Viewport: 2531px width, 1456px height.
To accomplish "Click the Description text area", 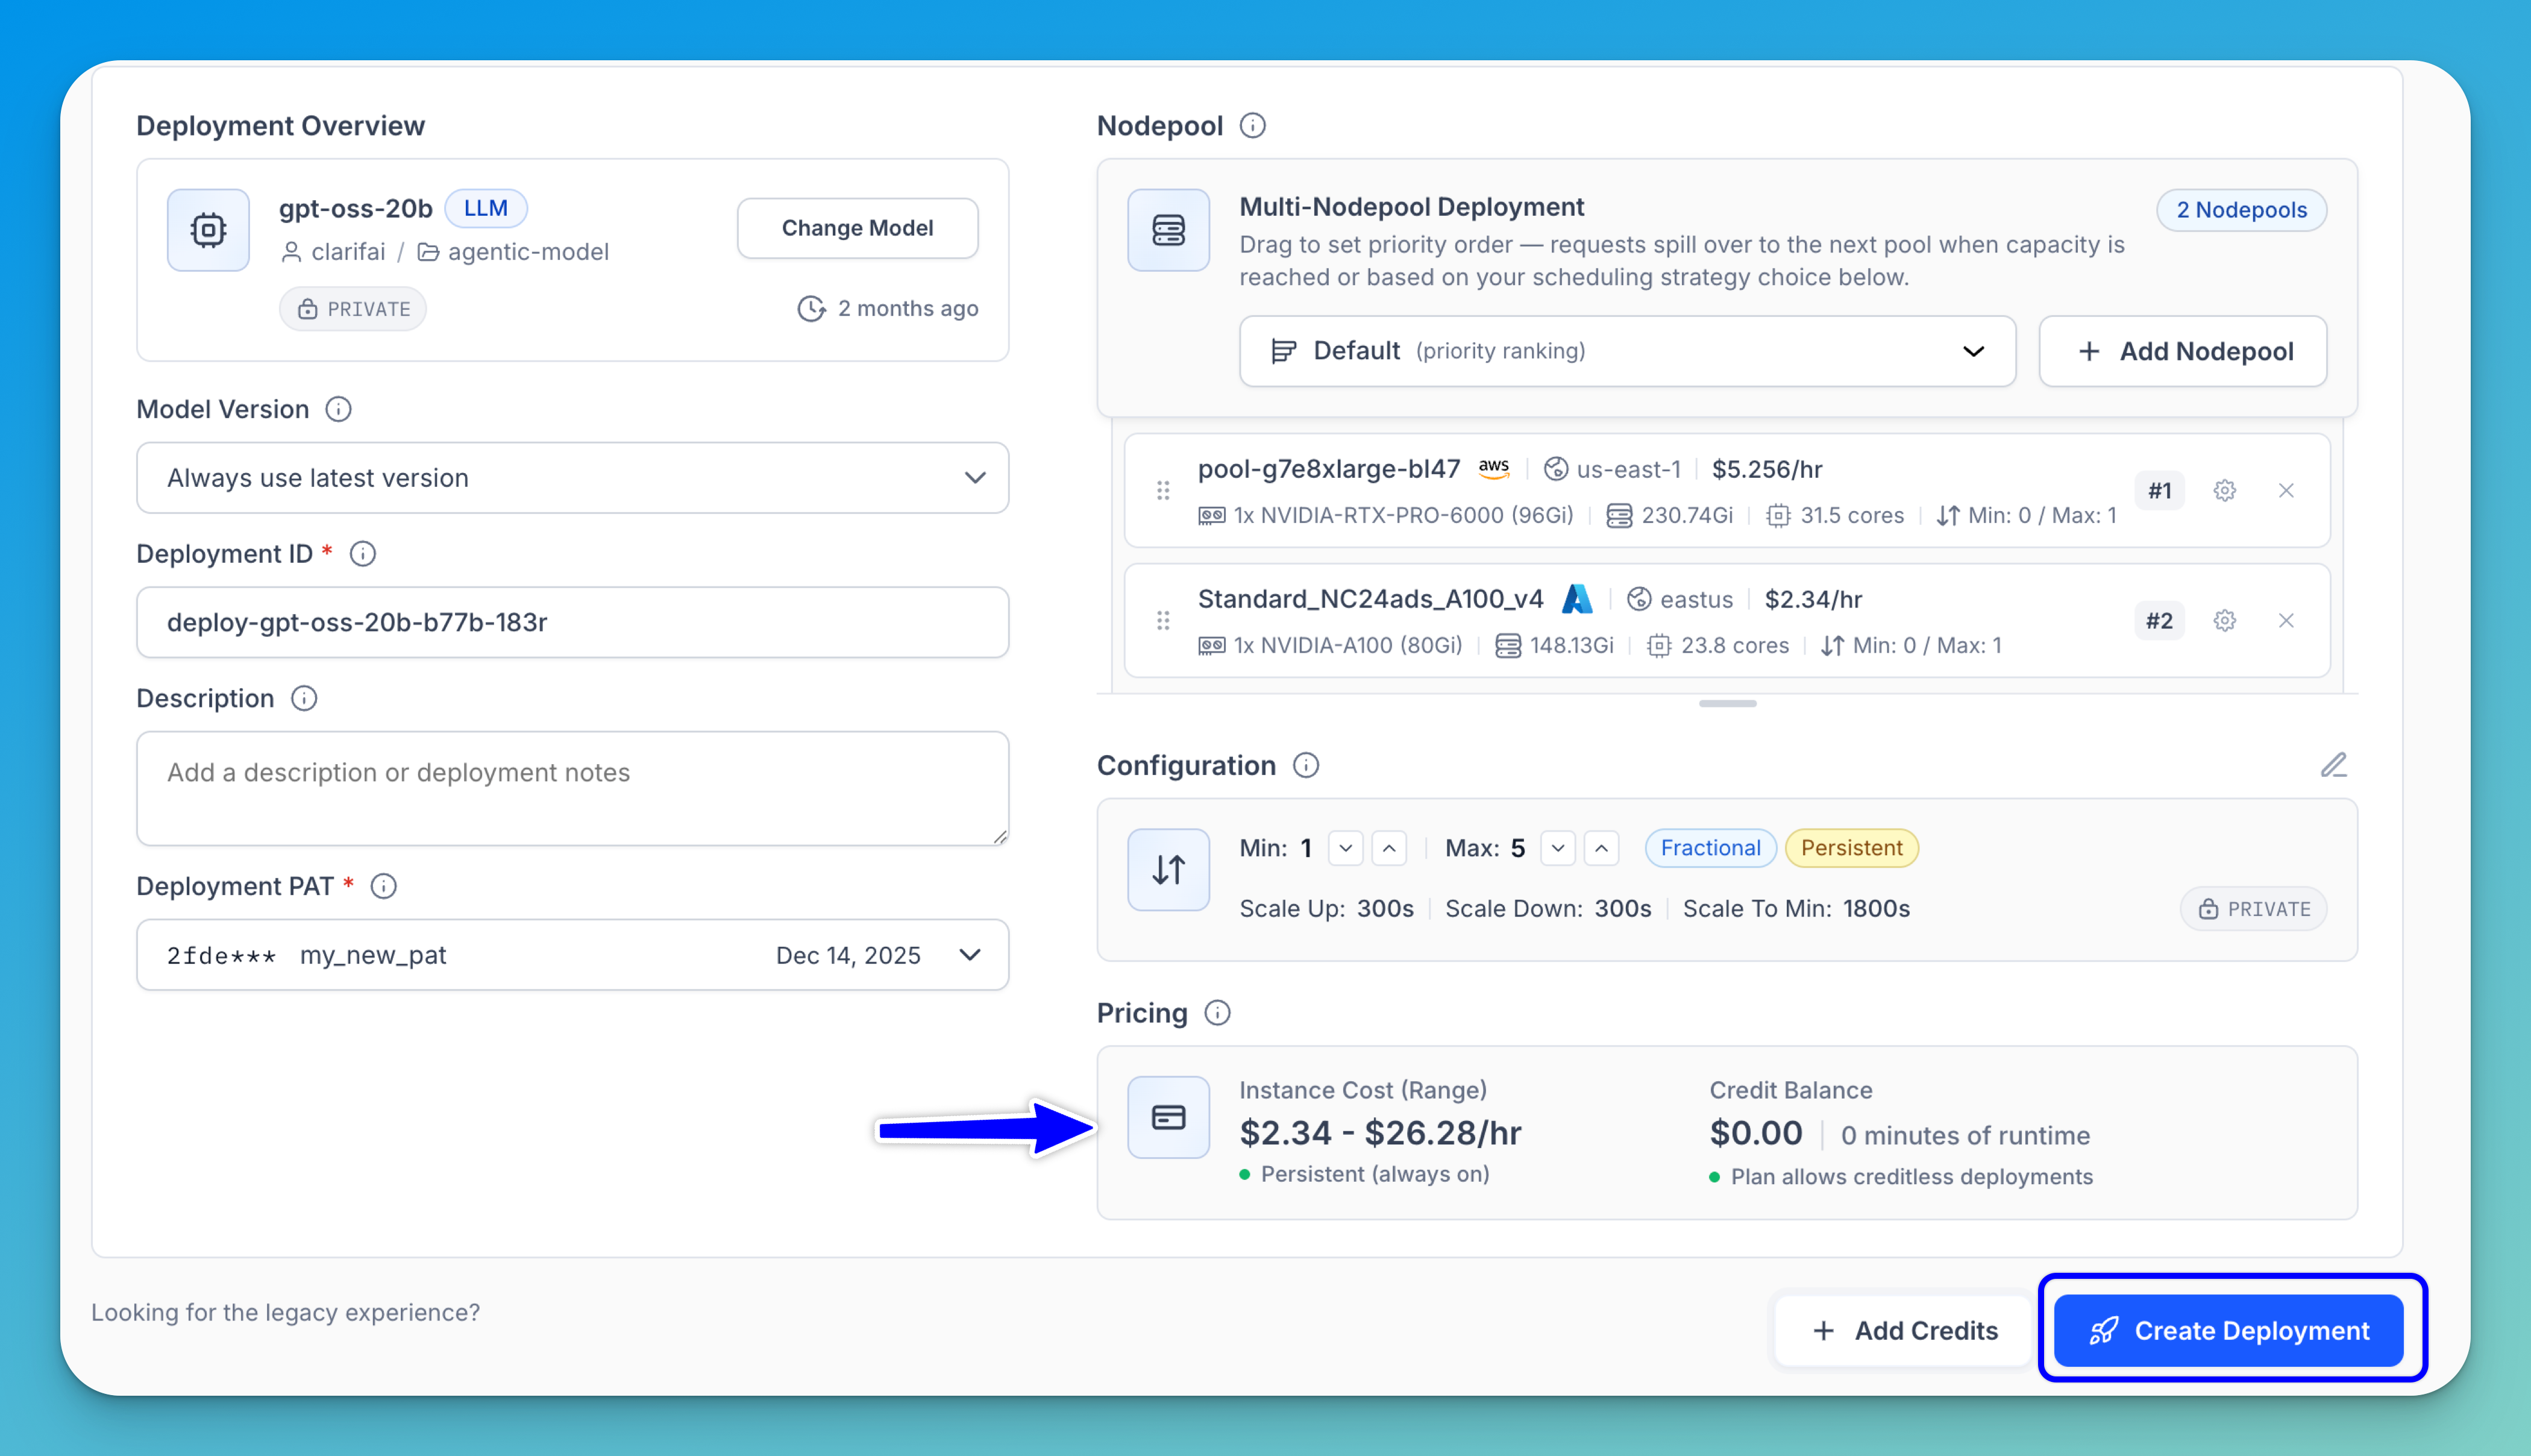I will (x=572, y=788).
